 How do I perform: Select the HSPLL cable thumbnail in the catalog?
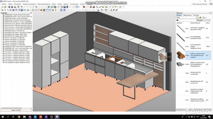point(180,55)
